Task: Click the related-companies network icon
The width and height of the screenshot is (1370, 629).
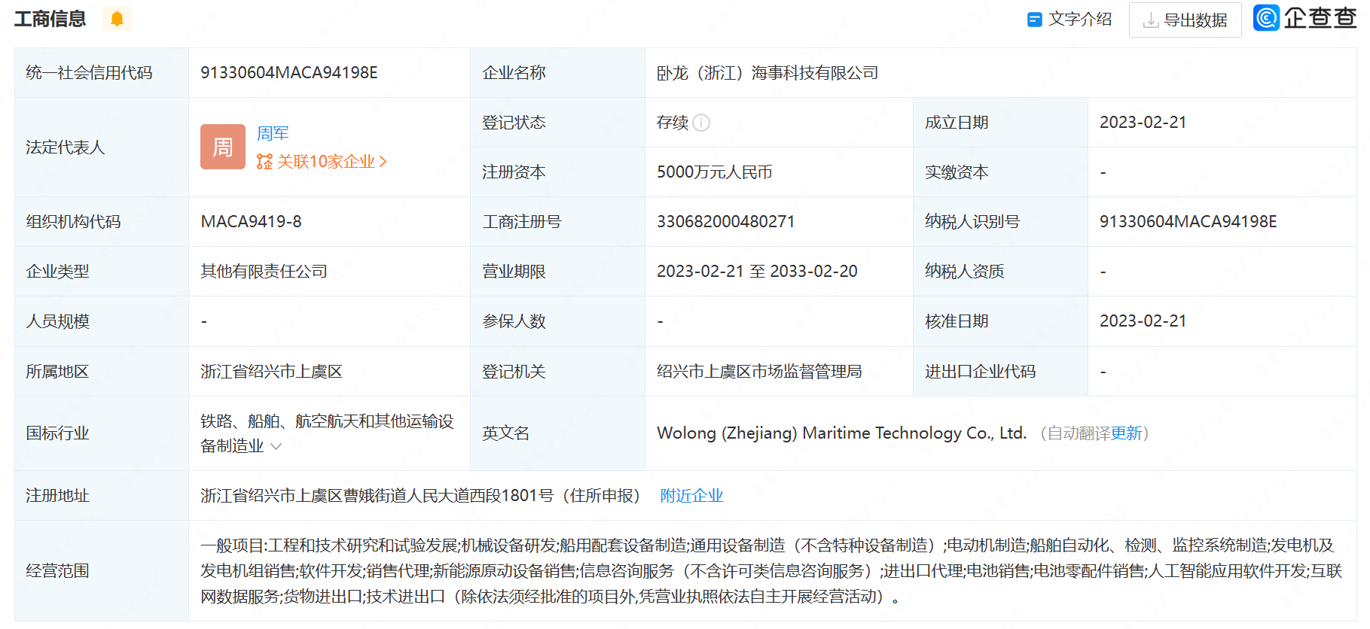Action: 264,162
